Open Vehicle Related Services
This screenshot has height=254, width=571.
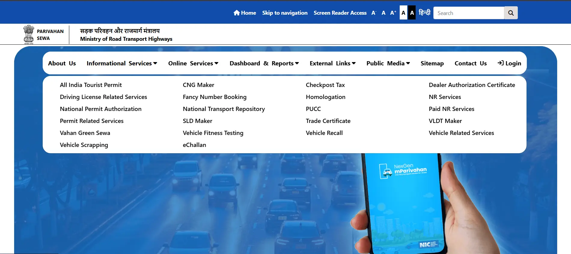pos(461,133)
